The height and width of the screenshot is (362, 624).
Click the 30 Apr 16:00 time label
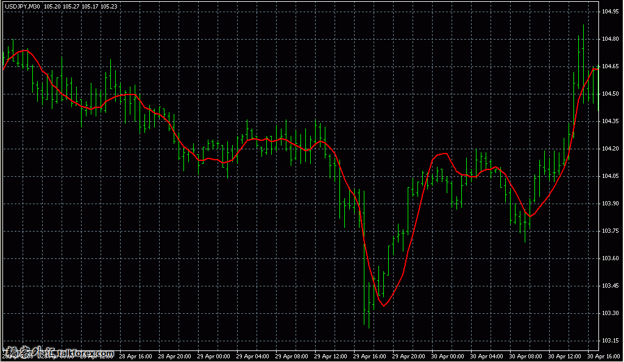[604, 357]
